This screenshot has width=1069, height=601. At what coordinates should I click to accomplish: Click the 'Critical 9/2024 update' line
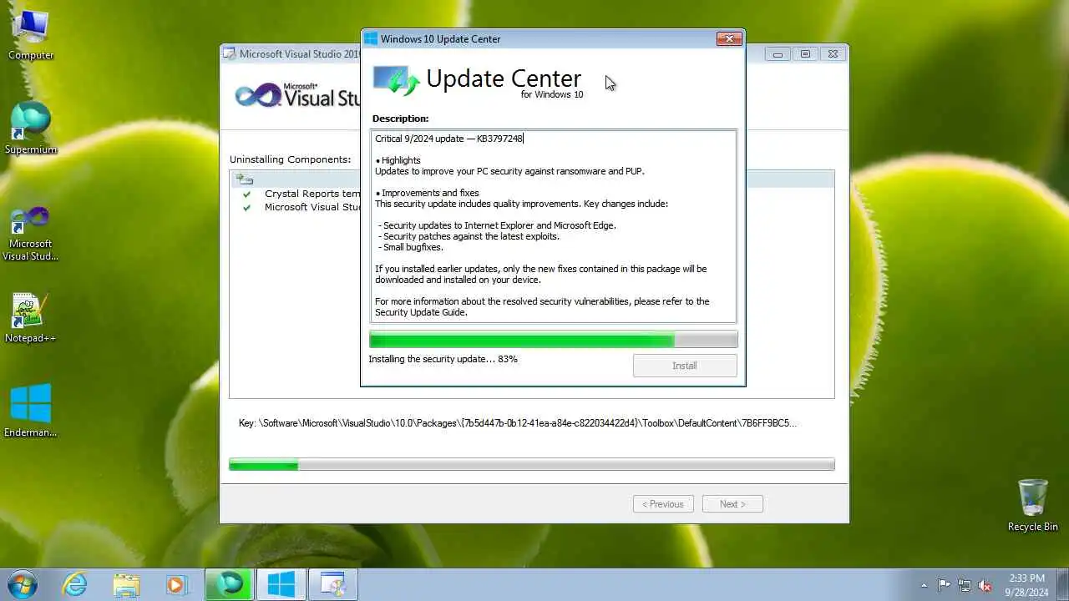(x=448, y=139)
